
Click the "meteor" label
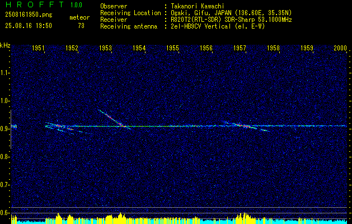tap(79, 17)
